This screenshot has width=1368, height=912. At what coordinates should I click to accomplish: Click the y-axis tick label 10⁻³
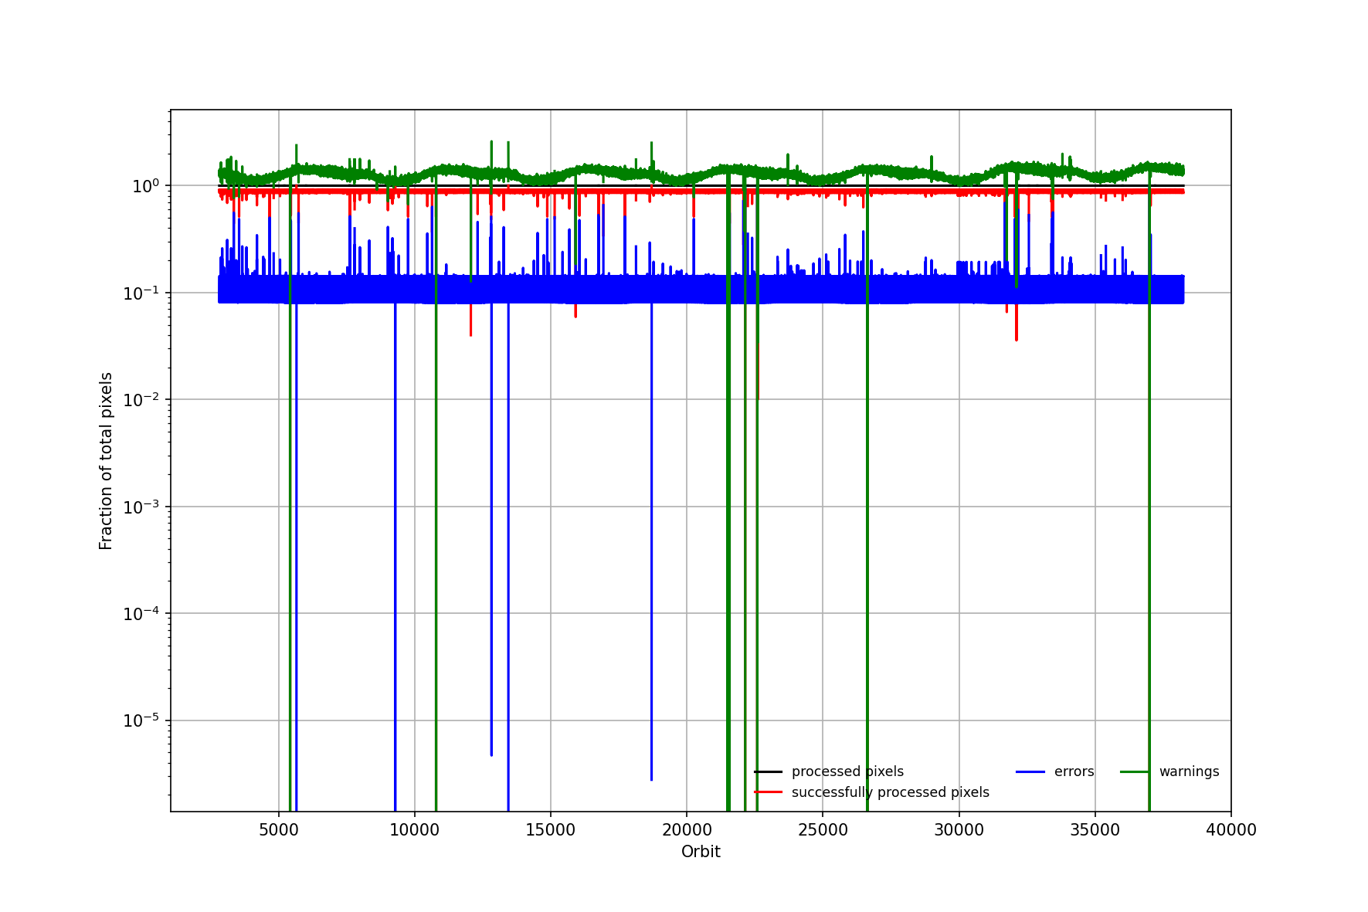(x=141, y=507)
